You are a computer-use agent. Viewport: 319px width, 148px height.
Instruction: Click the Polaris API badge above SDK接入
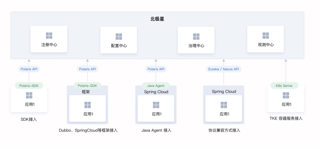[29, 69]
